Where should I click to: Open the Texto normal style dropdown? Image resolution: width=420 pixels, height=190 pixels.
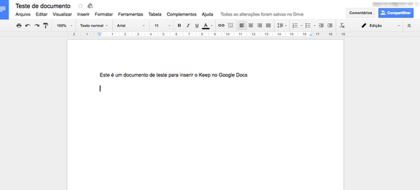[x=94, y=26]
